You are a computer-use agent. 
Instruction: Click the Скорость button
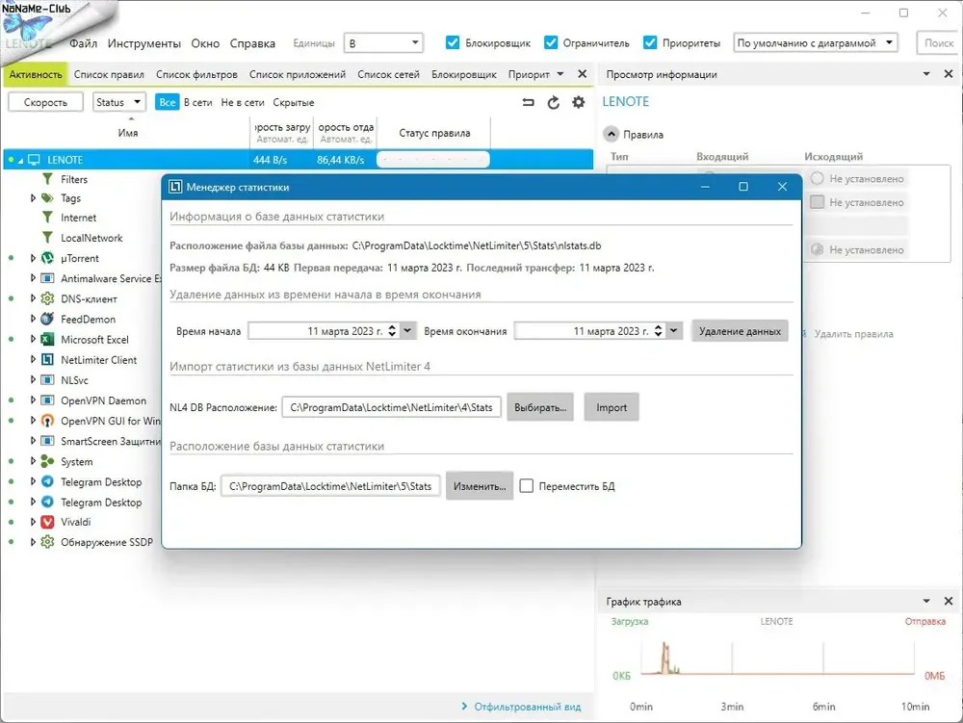[45, 102]
